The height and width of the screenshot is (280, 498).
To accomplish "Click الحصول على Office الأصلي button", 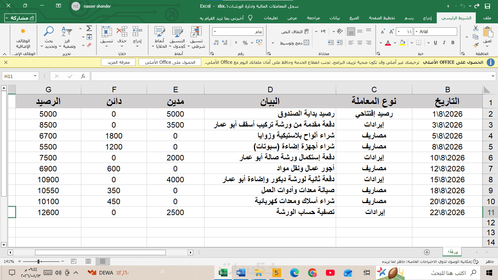I will (x=170, y=62).
